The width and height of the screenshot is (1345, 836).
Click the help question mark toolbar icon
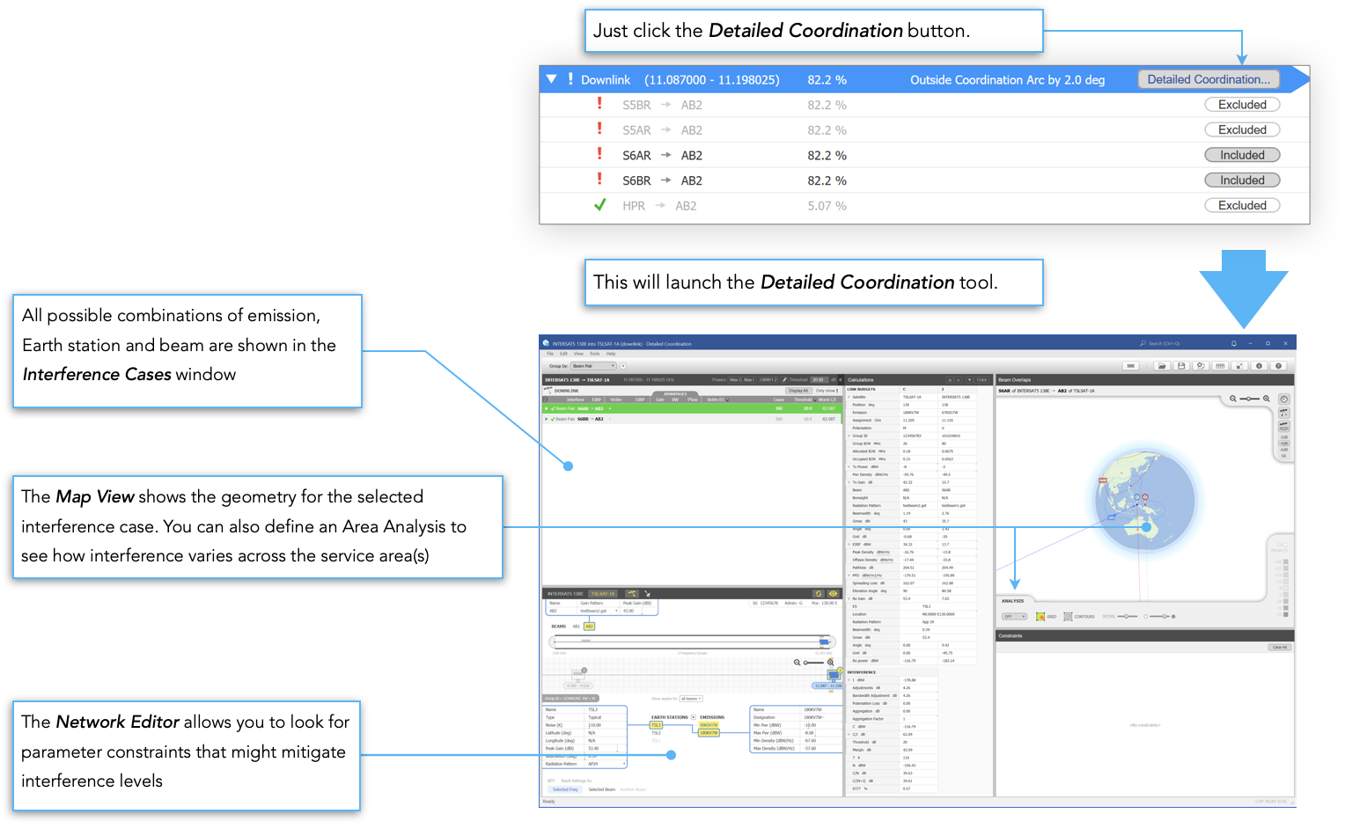pos(1278,366)
